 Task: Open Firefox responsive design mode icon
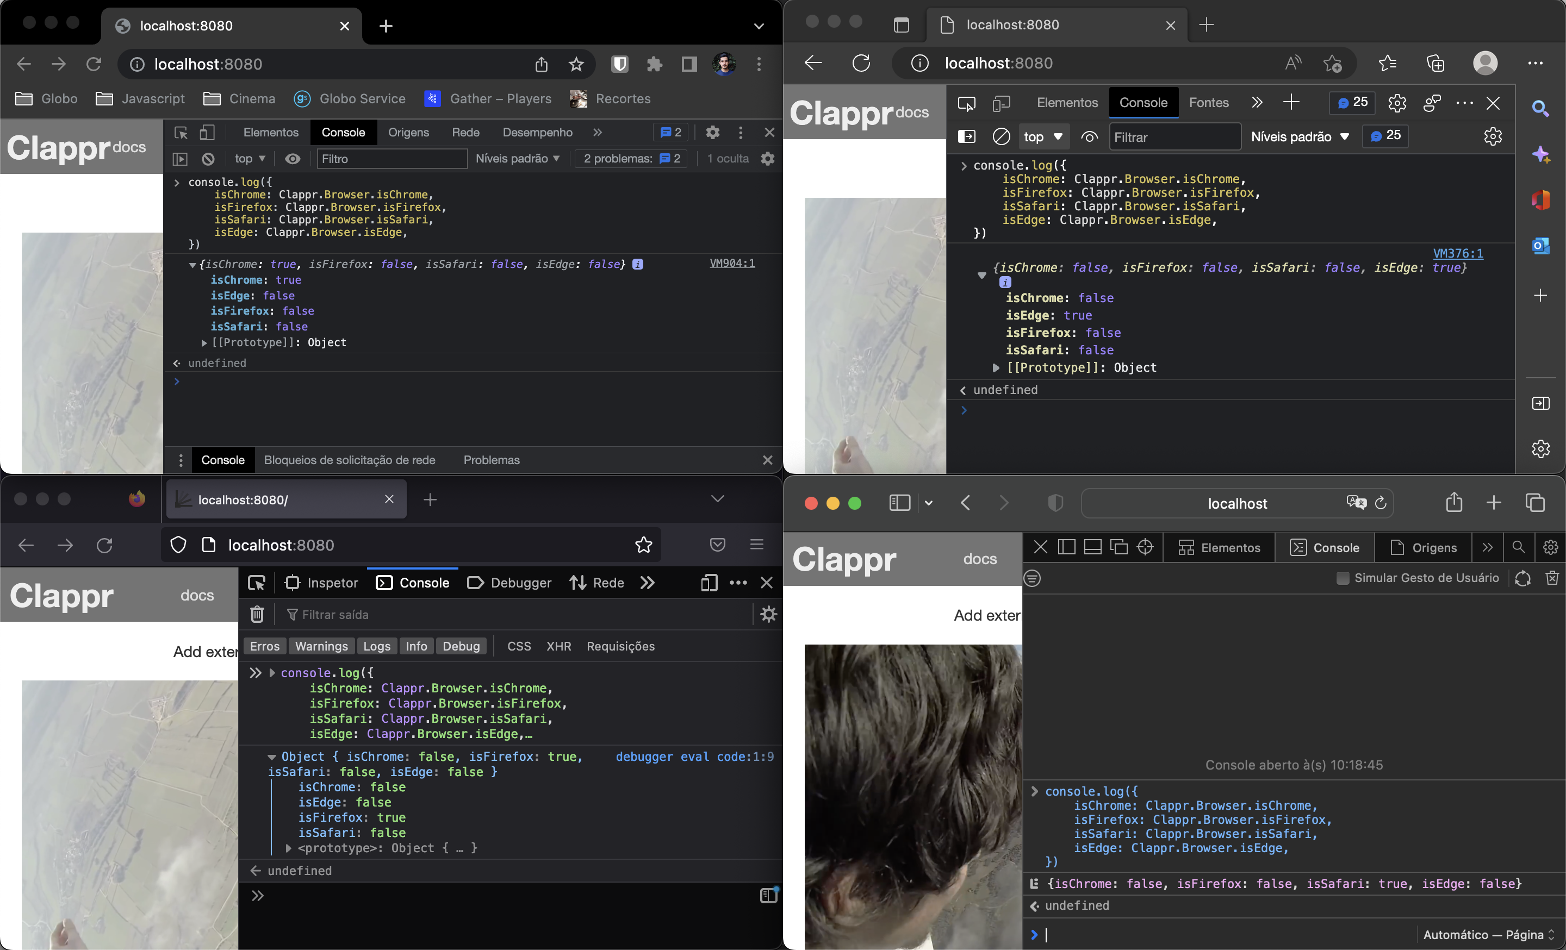click(x=709, y=582)
